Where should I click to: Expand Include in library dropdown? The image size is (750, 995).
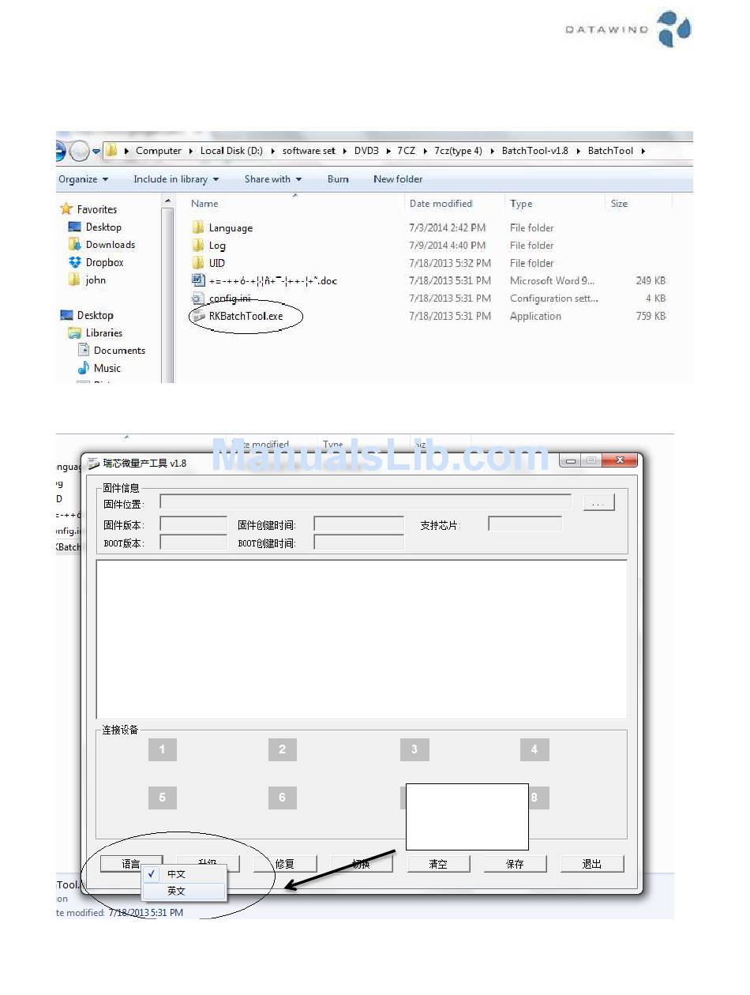(176, 179)
